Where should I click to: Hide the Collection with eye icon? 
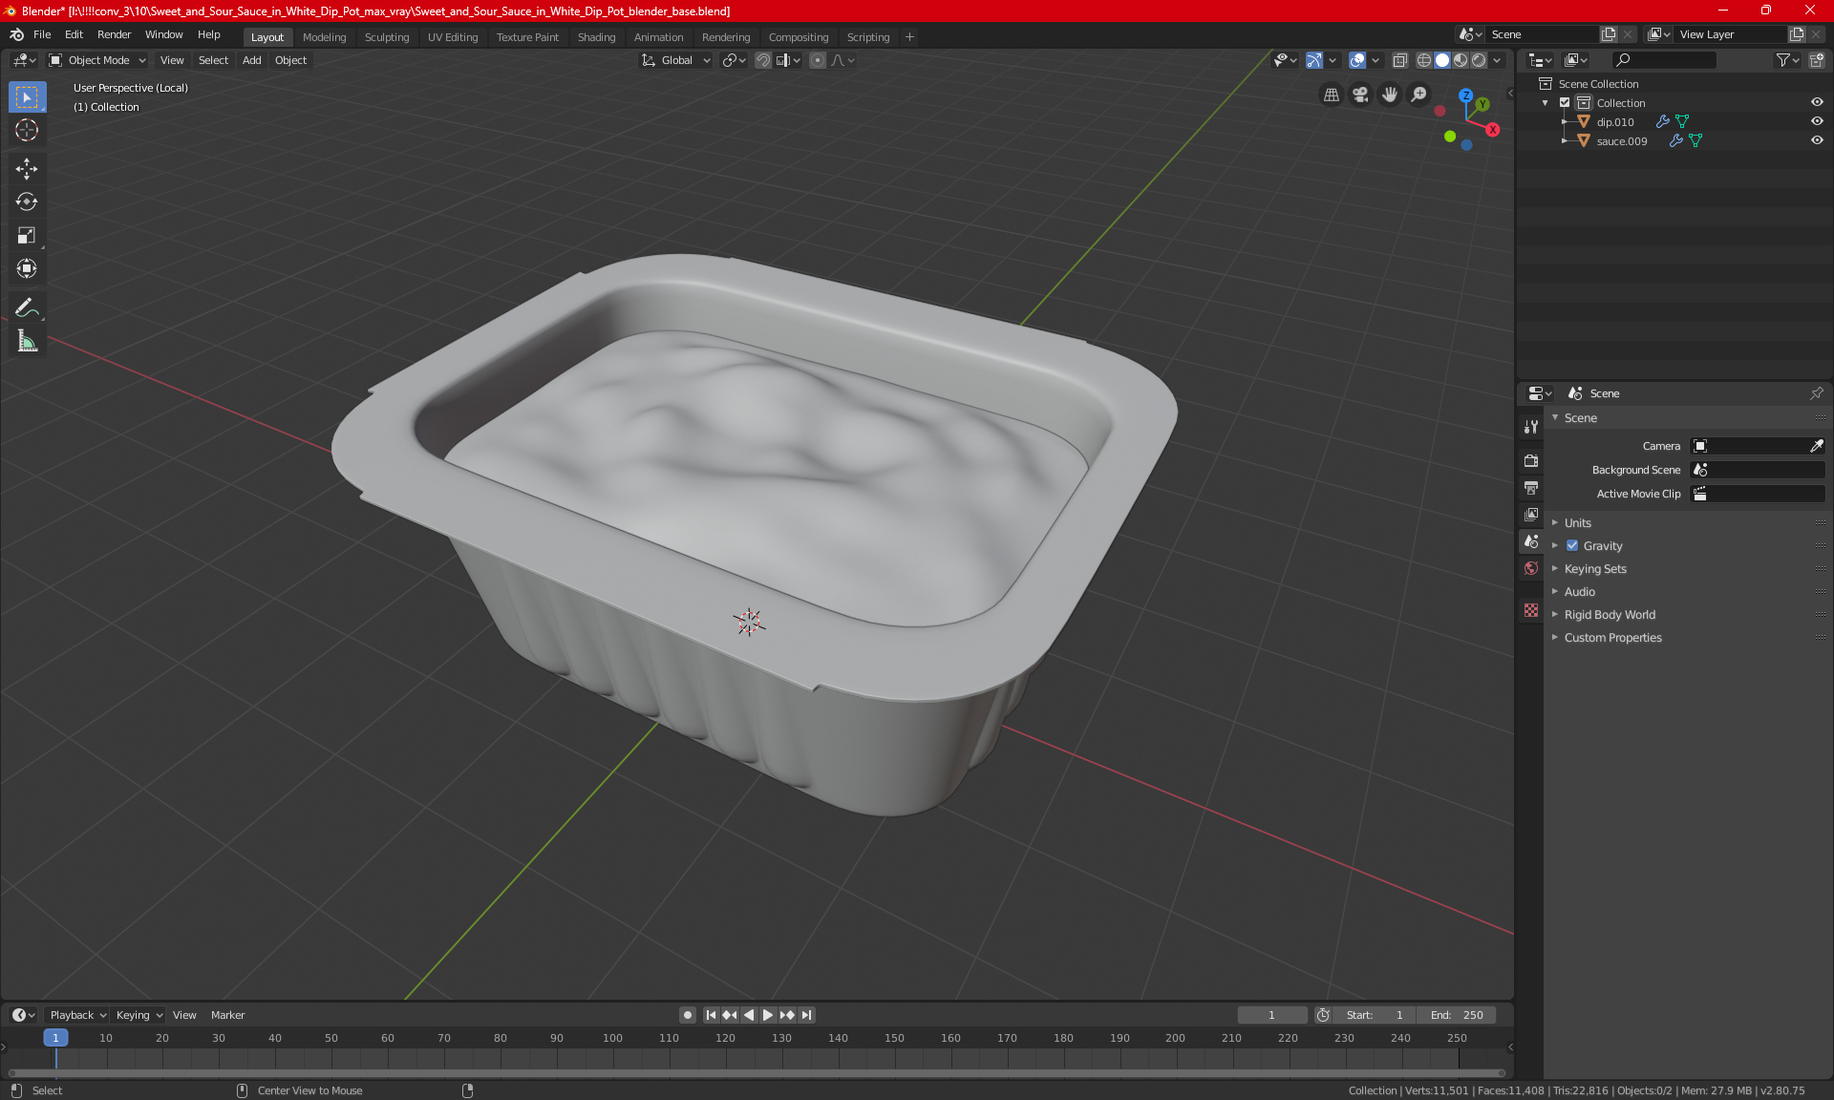1817,102
